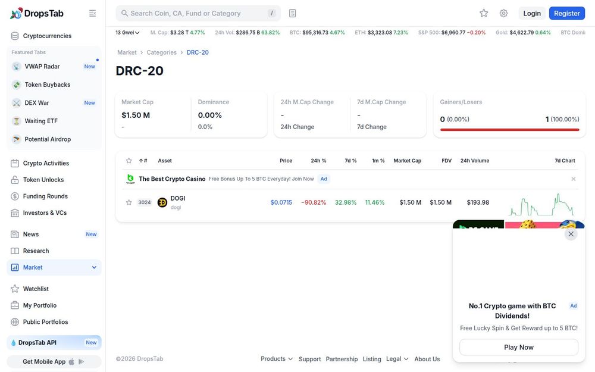This screenshot has width=595, height=372.
Task: Click the DOGI price $0.0715
Action: pos(281,202)
